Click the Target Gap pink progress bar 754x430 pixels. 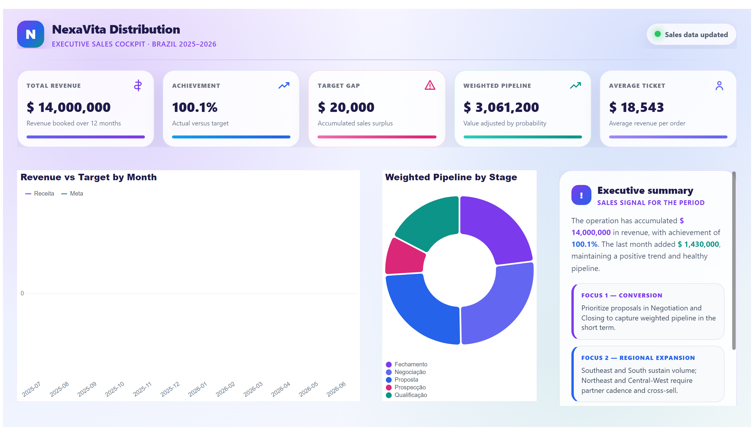coord(377,137)
